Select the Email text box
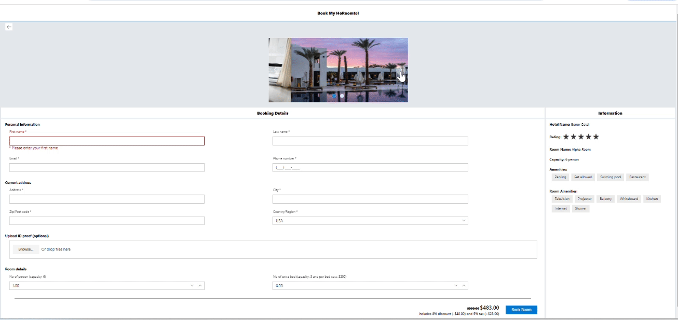 [x=107, y=167]
